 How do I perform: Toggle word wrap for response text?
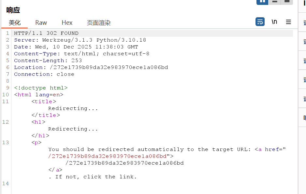[x=260, y=22]
